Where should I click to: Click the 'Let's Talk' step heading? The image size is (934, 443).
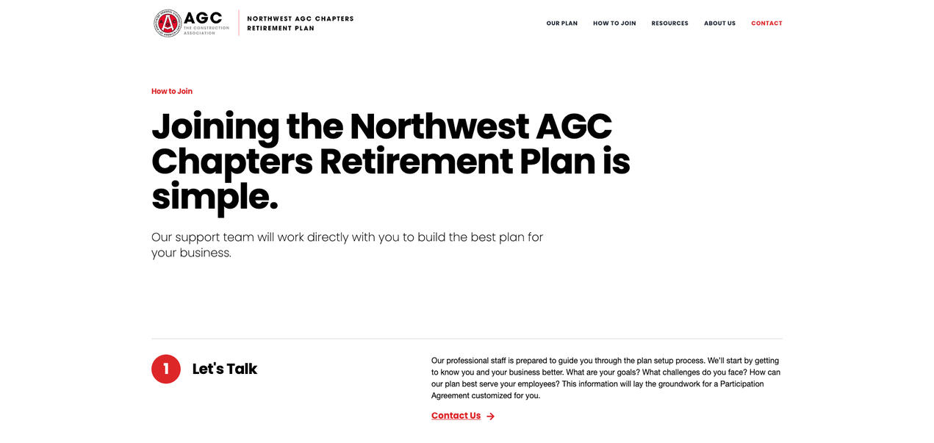tap(225, 369)
